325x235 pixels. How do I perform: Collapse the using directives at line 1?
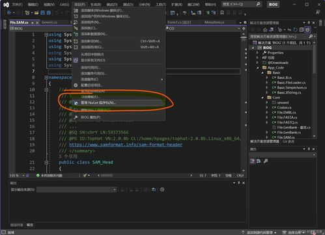pyautogui.click(x=46, y=35)
